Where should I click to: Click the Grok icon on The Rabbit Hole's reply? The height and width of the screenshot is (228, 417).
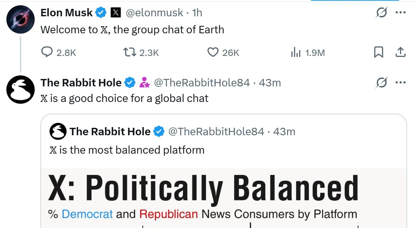(x=382, y=82)
